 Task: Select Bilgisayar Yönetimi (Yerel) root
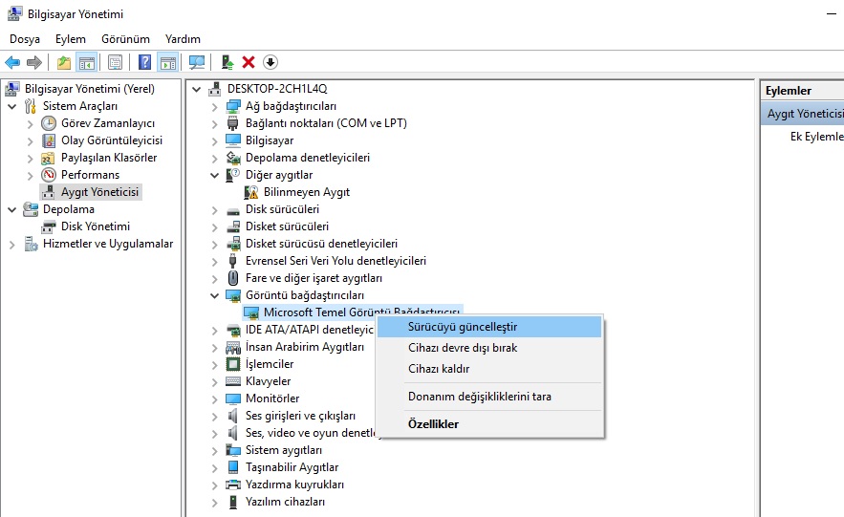tap(89, 89)
